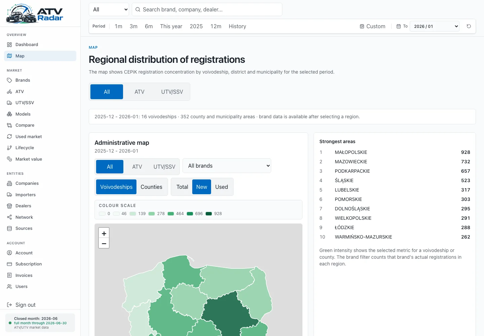This screenshot has width=484, height=336.
Task: Click the 464 colour scale swatch
Action: coord(170,214)
